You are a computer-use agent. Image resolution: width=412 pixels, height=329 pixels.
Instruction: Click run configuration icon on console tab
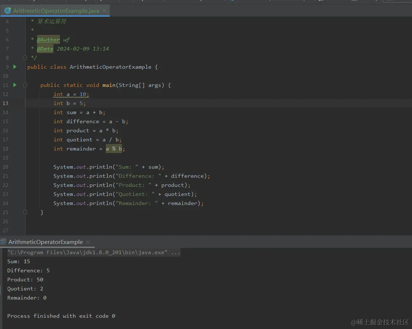coord(3,242)
